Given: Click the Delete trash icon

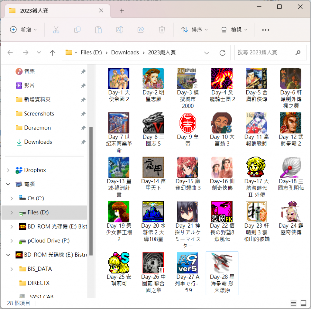Looking at the screenshot, I should click(x=162, y=30).
